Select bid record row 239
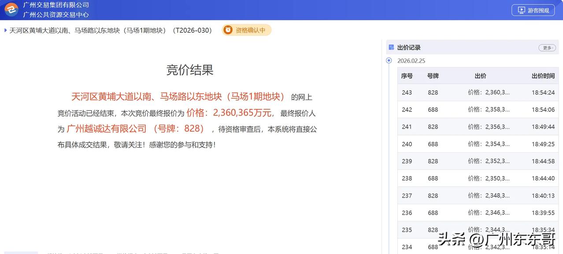Screen dimensions: 563x254 coord(478,161)
